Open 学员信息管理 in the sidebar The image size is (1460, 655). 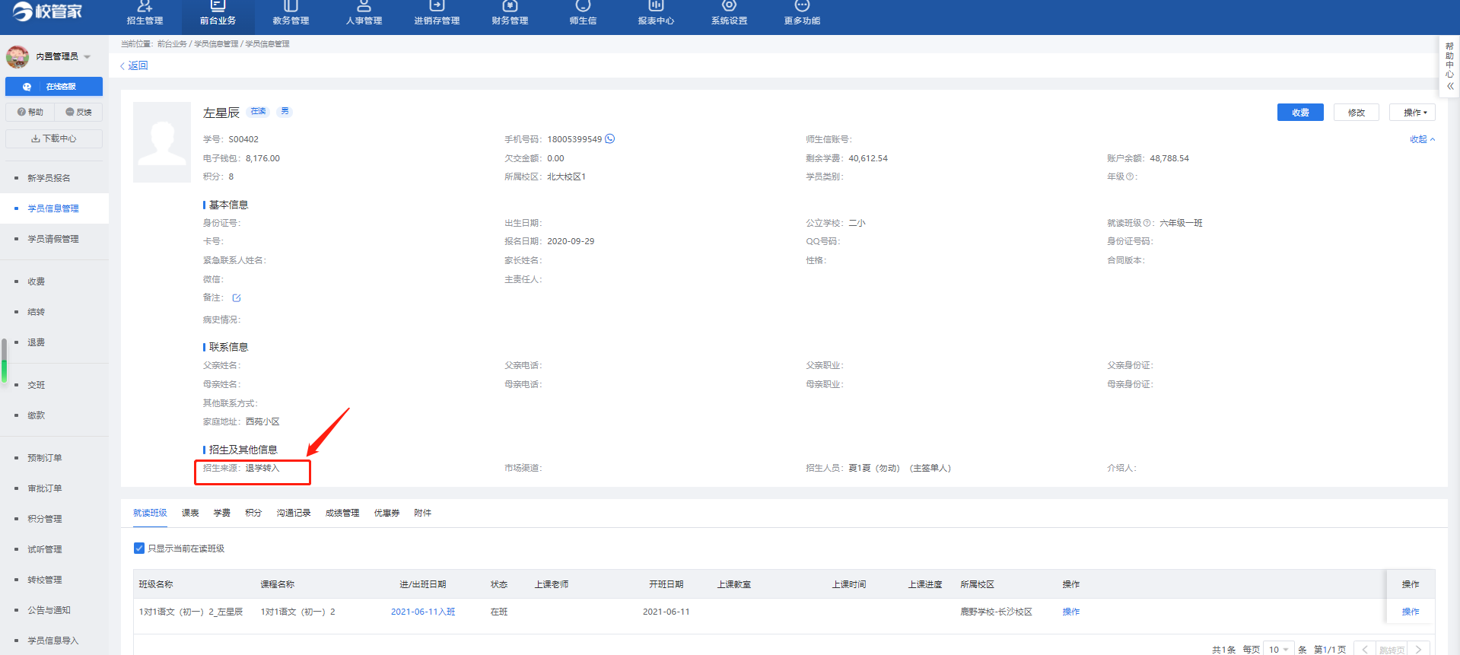click(53, 208)
